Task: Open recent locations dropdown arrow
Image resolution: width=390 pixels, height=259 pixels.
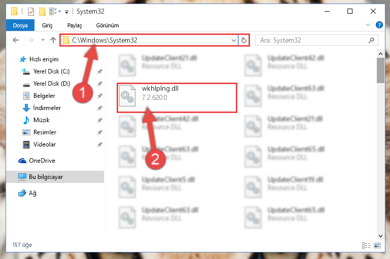Action: (x=43, y=40)
